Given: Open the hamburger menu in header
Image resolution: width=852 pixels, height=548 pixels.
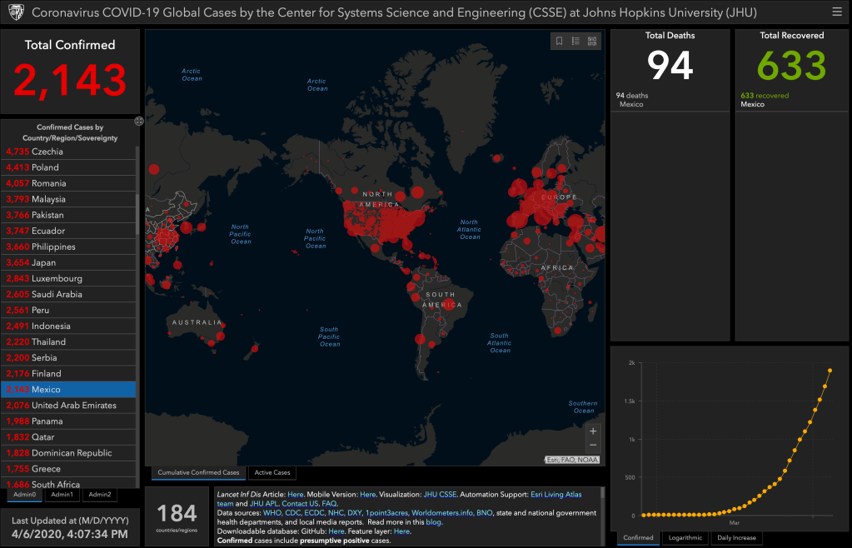Looking at the screenshot, I should pyautogui.click(x=836, y=12).
